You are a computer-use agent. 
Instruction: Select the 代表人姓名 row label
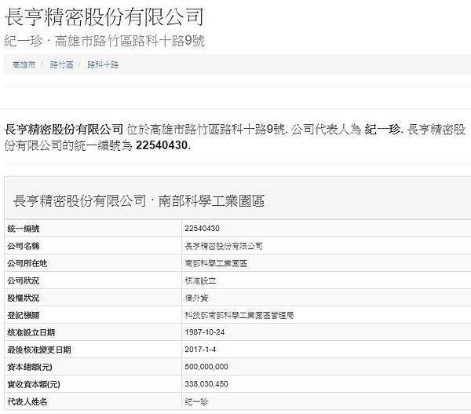click(x=27, y=401)
